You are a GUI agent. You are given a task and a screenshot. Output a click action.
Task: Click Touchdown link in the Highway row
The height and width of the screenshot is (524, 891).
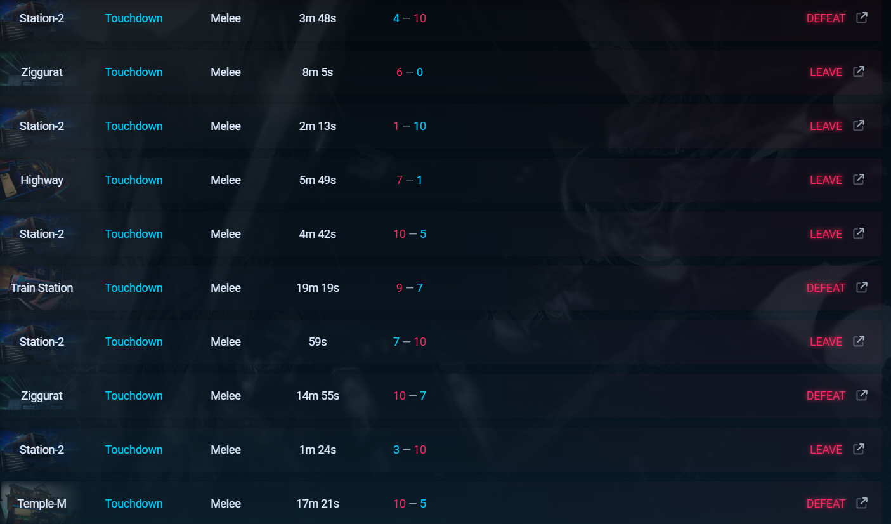coord(134,180)
